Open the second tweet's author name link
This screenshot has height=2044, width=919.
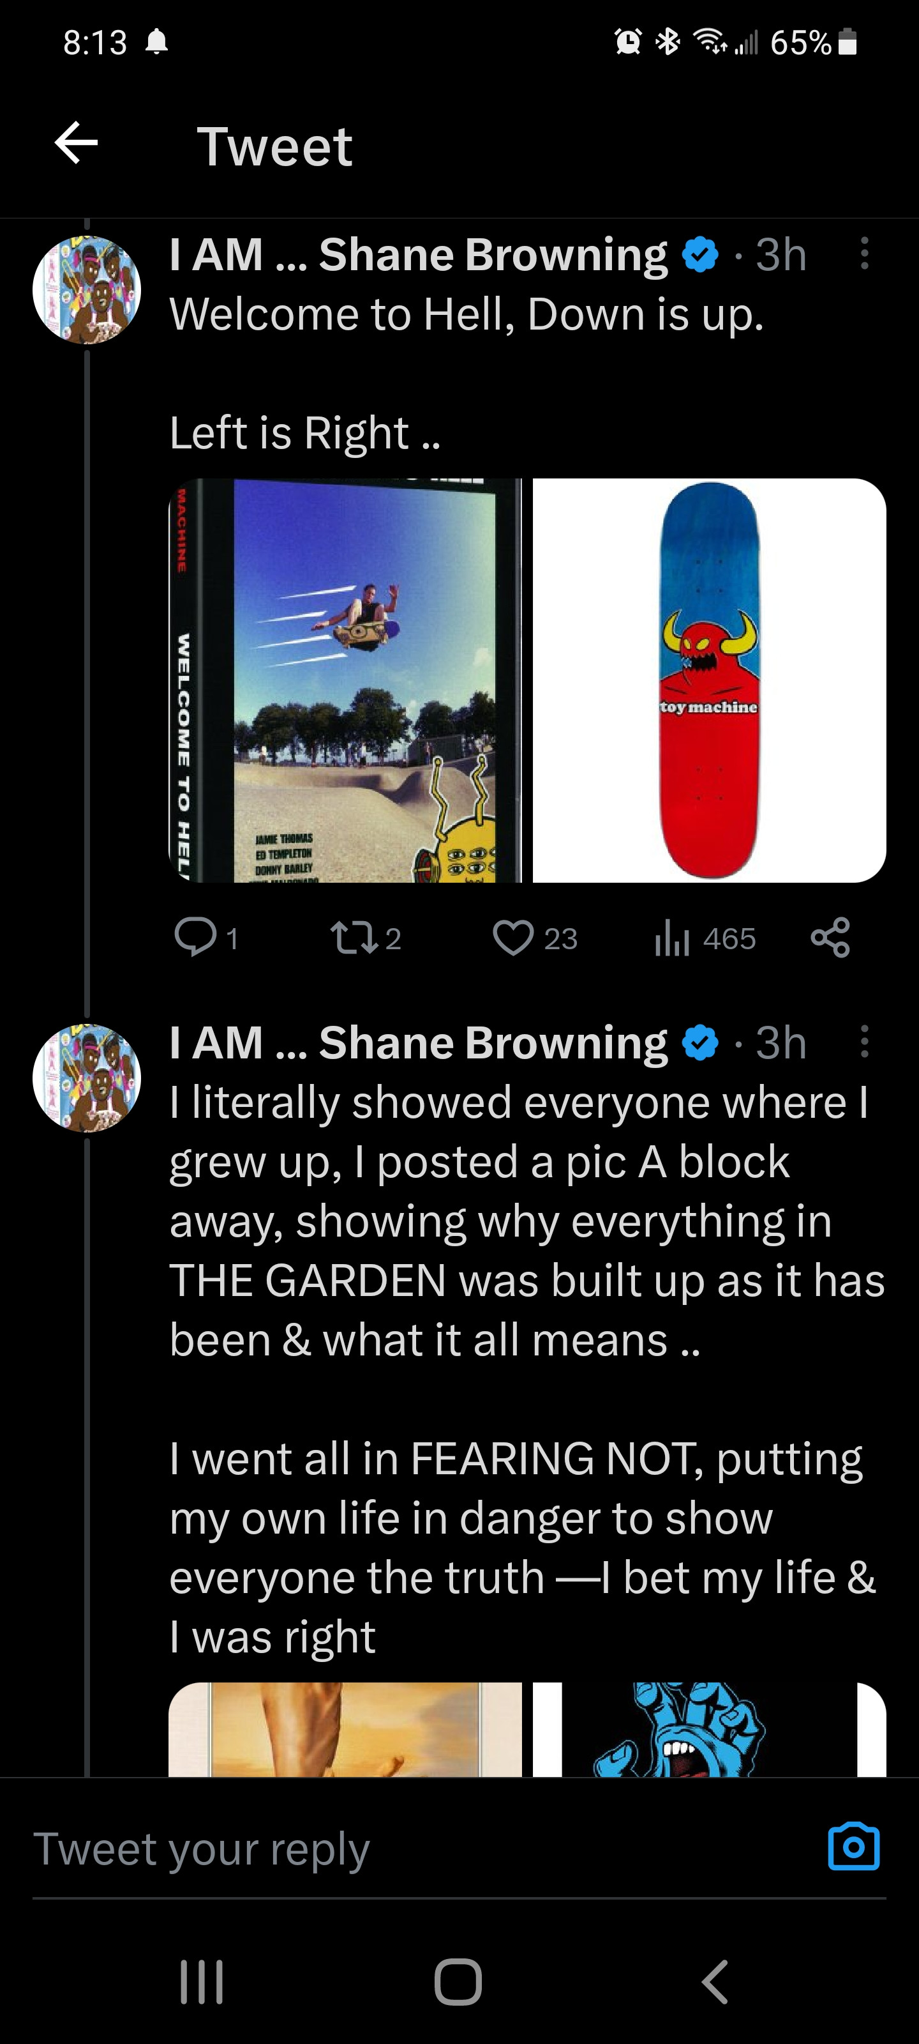point(418,1042)
